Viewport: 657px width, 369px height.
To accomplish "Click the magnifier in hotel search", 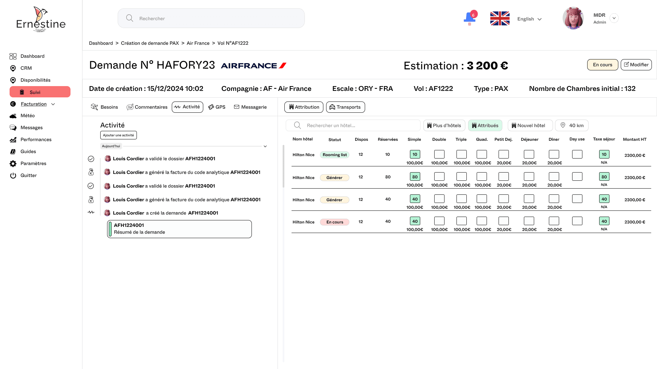I will (297, 125).
